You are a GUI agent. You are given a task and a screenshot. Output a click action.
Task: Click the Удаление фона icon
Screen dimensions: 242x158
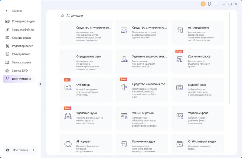click(180, 116)
